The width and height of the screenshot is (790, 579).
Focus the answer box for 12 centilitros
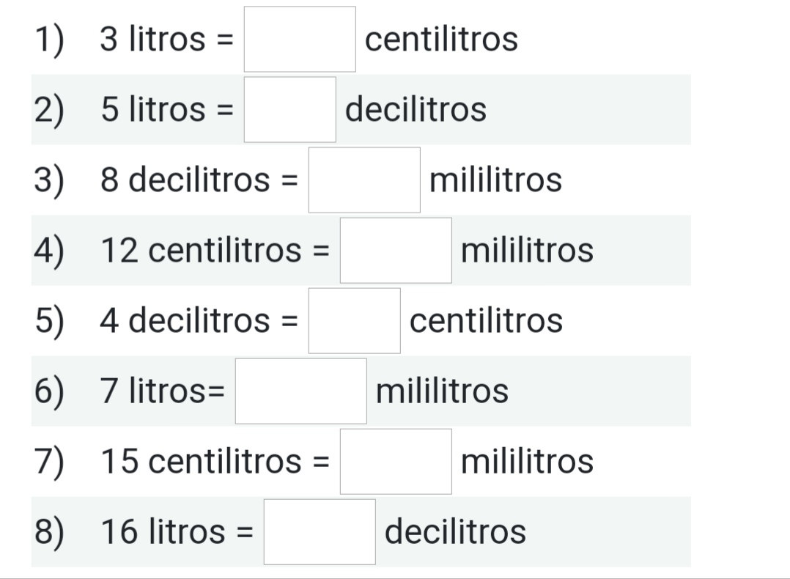[x=396, y=251]
